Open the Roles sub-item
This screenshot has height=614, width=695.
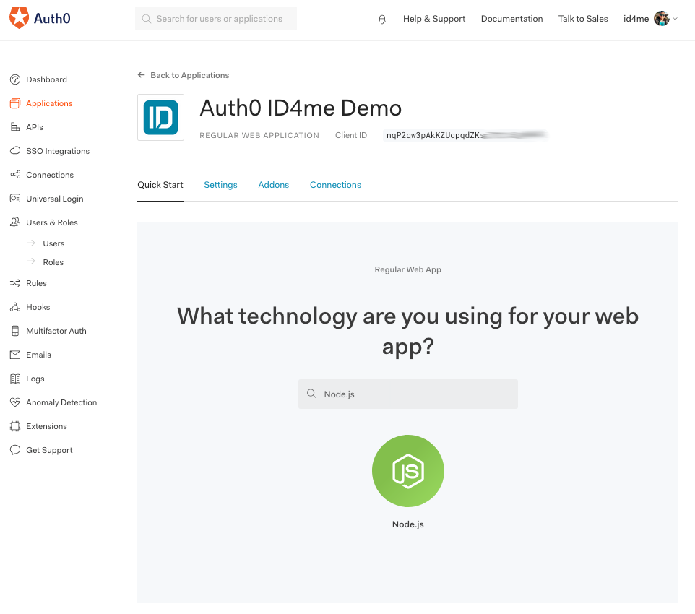[x=53, y=262]
